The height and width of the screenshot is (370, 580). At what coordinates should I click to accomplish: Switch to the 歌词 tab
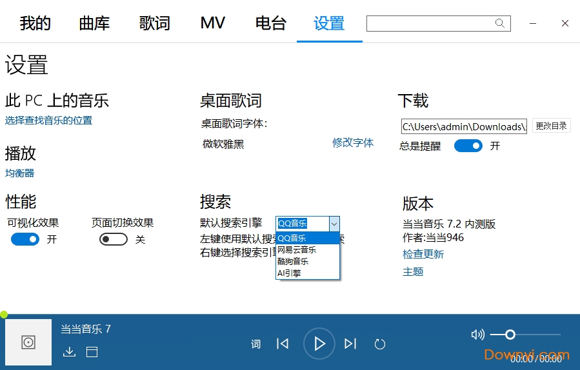[155, 23]
